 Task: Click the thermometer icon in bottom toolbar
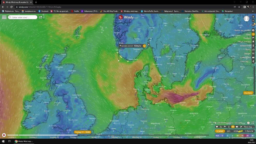click(229, 127)
